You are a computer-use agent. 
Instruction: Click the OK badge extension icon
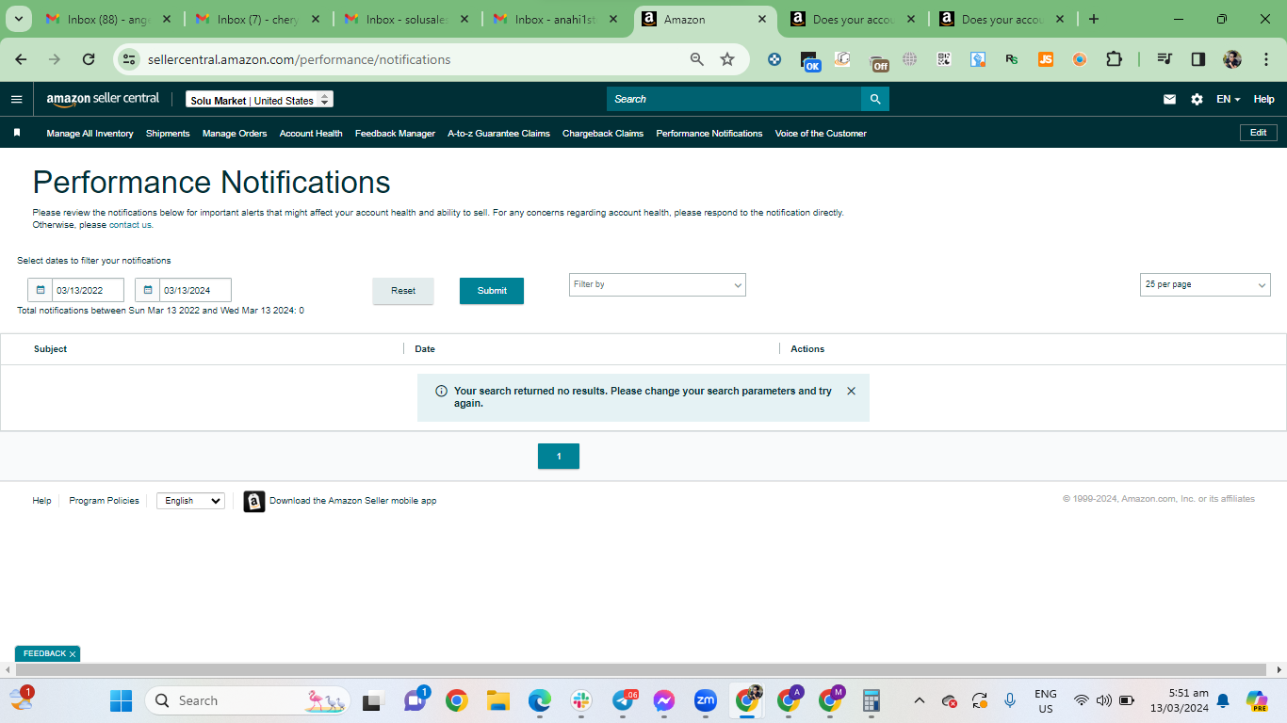coord(809,61)
